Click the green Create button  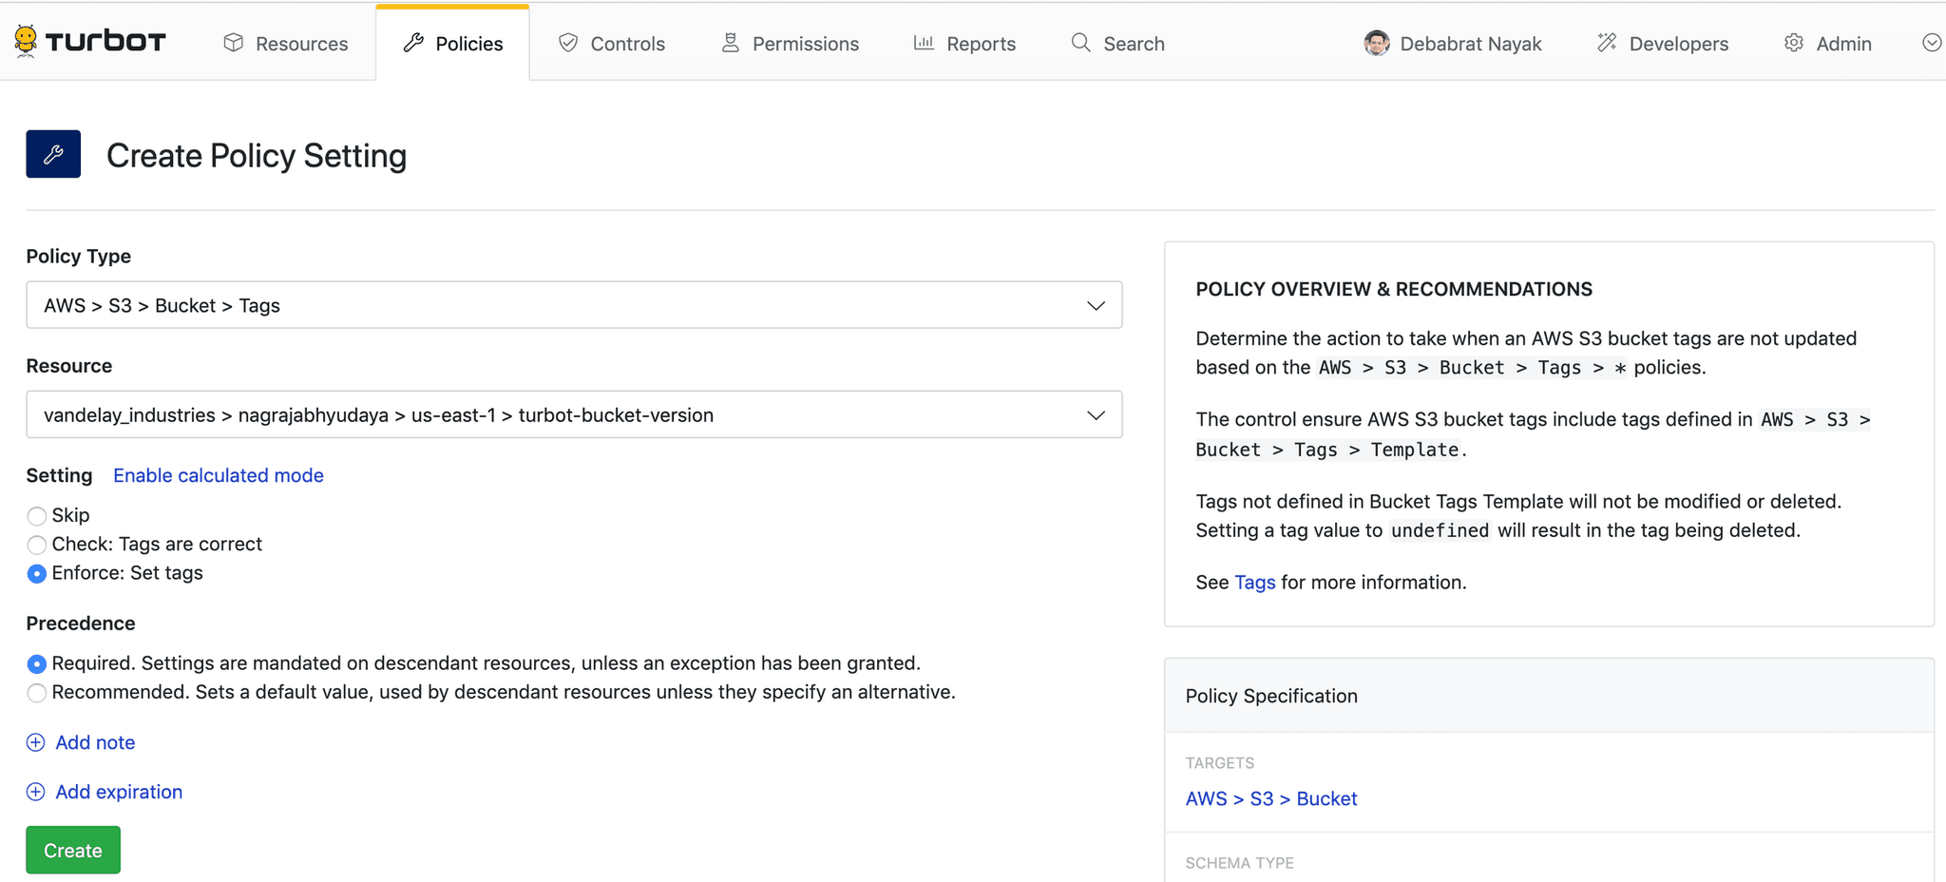click(73, 850)
